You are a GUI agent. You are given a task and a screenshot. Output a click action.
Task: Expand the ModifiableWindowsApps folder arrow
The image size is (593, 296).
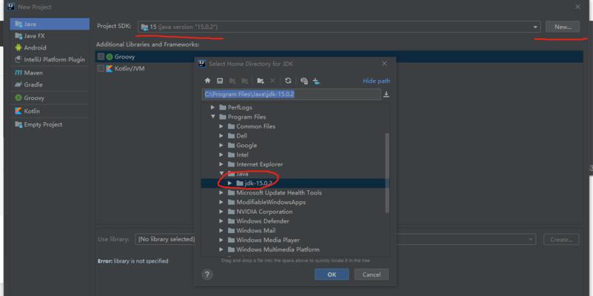[221, 202]
